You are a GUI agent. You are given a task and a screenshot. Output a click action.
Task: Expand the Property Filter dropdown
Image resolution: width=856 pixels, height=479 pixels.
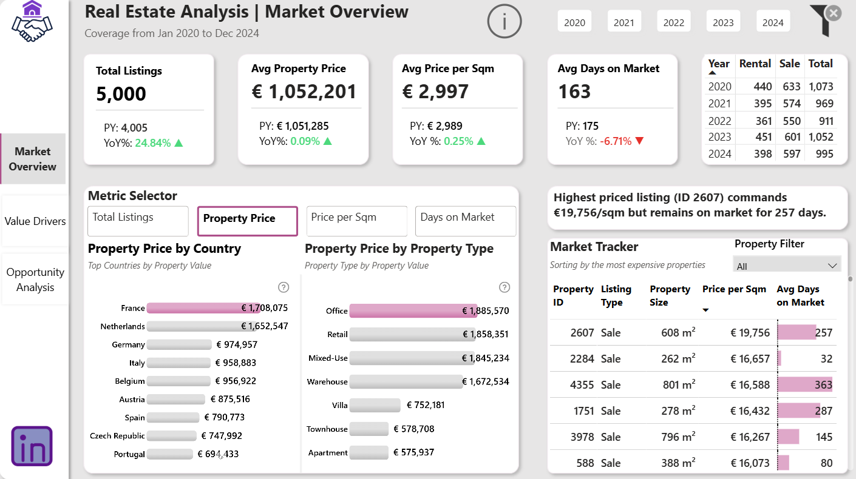click(x=787, y=266)
